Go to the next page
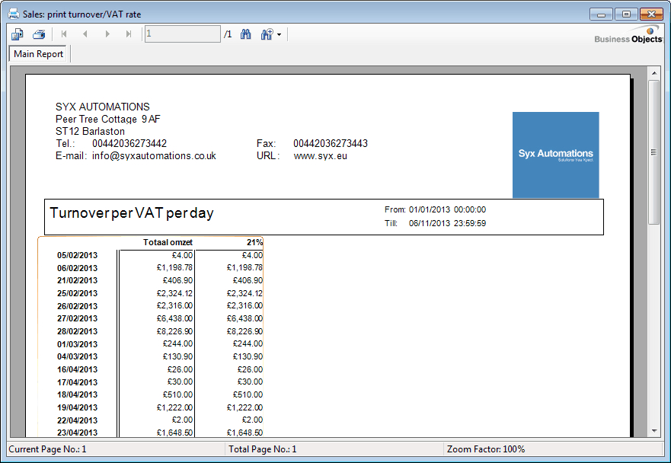This screenshot has height=463, width=671. pos(107,34)
